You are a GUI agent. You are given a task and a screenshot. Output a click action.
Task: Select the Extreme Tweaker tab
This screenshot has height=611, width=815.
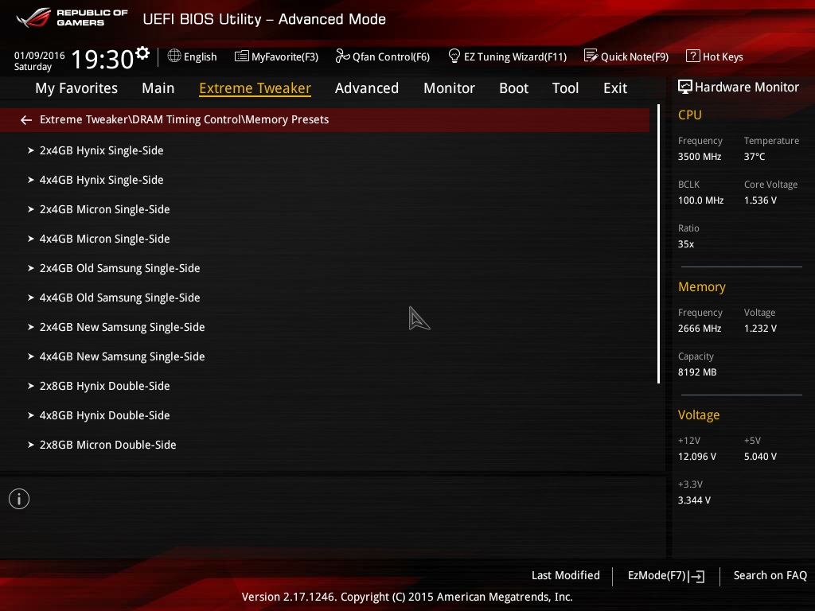255,88
